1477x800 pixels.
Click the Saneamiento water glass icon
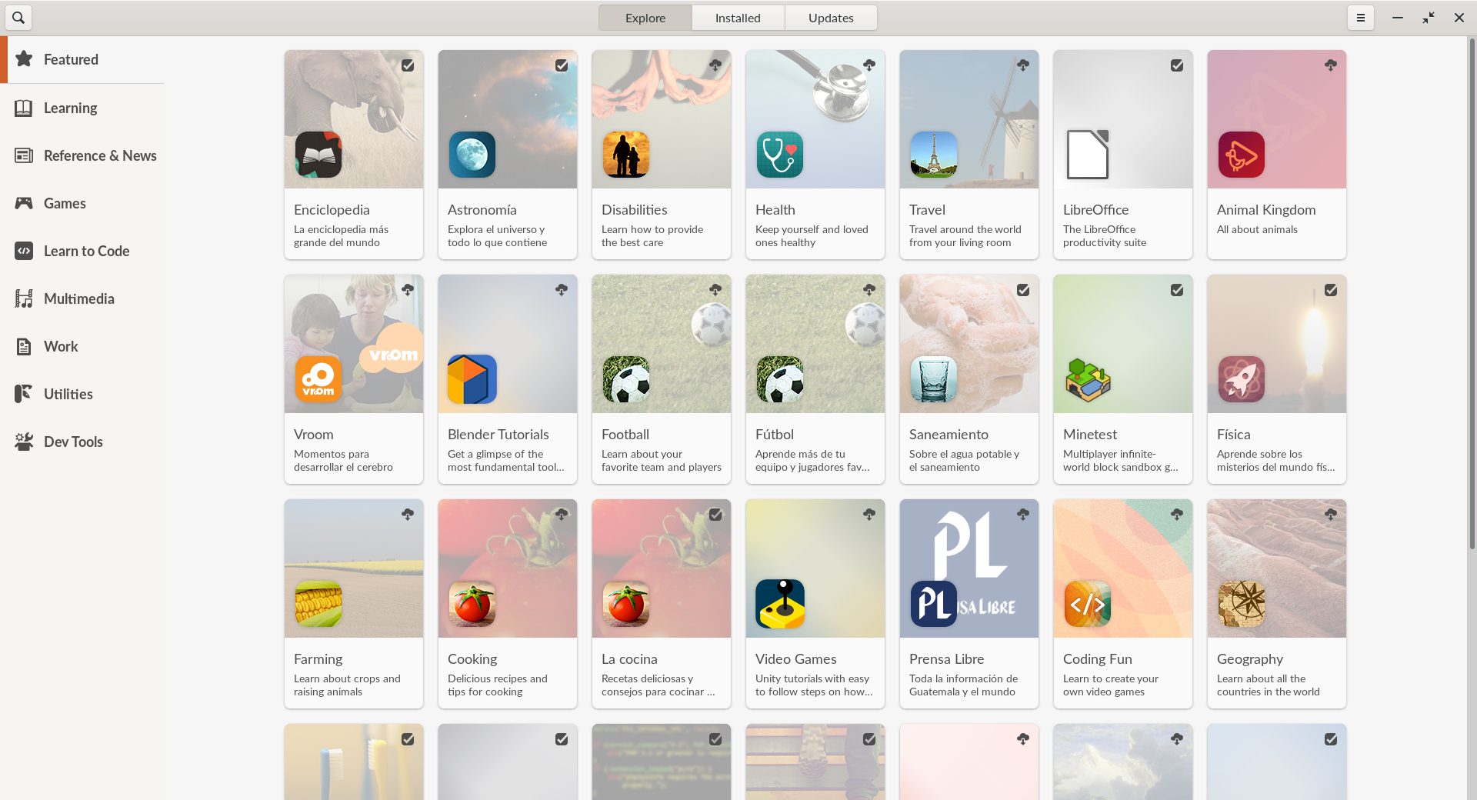click(x=934, y=379)
